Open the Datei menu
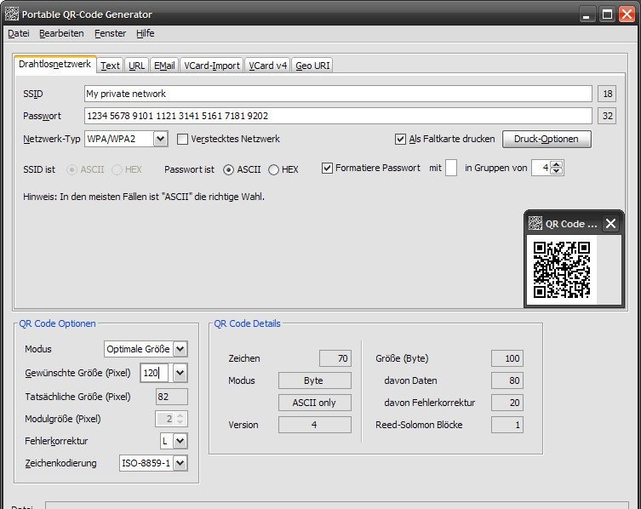641x509 pixels. click(x=19, y=33)
